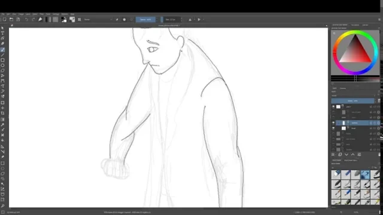Select the Transform tool
This screenshot has width=383, height=215.
[3, 103]
